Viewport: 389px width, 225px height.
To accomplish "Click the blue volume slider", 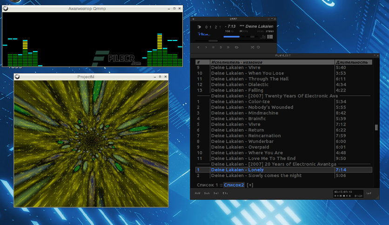I will [x=231, y=37].
